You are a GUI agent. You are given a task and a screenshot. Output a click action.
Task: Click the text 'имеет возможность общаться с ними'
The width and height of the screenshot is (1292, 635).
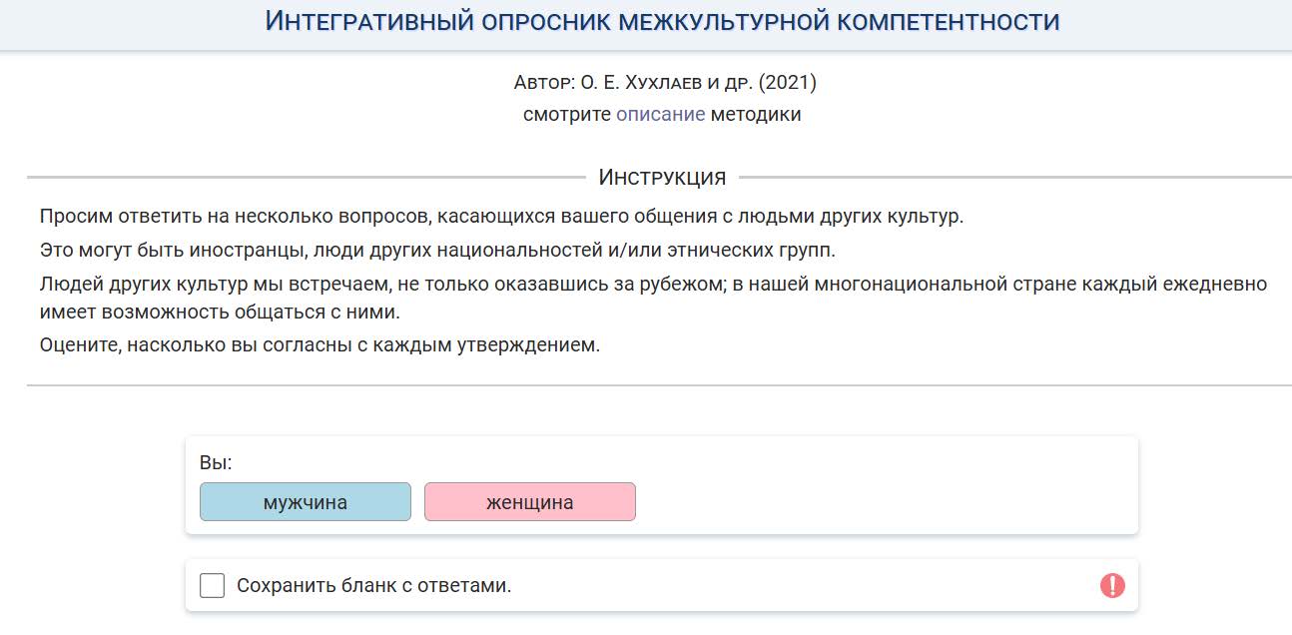coord(220,313)
